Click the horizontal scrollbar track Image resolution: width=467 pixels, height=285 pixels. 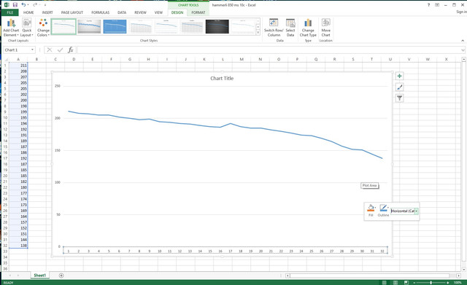373,276
